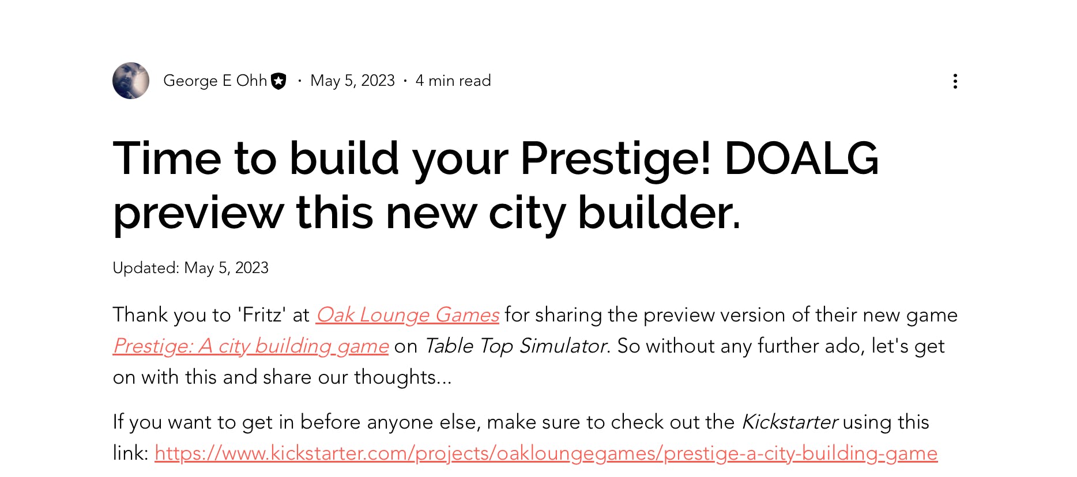Open the Kickstarter project URL link
Viewport: 1077px width, 477px height.
pos(545,453)
